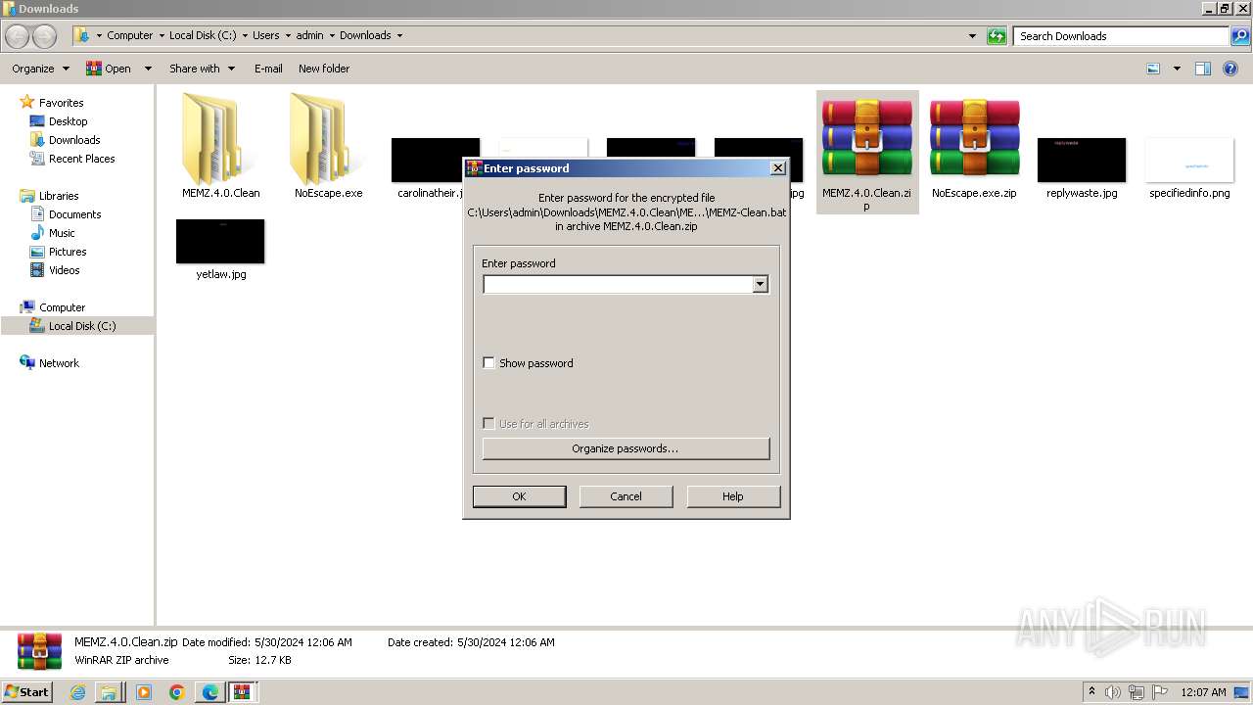Click the search magnifier icon
Image resolution: width=1253 pixels, height=705 pixels.
coord(1239,36)
